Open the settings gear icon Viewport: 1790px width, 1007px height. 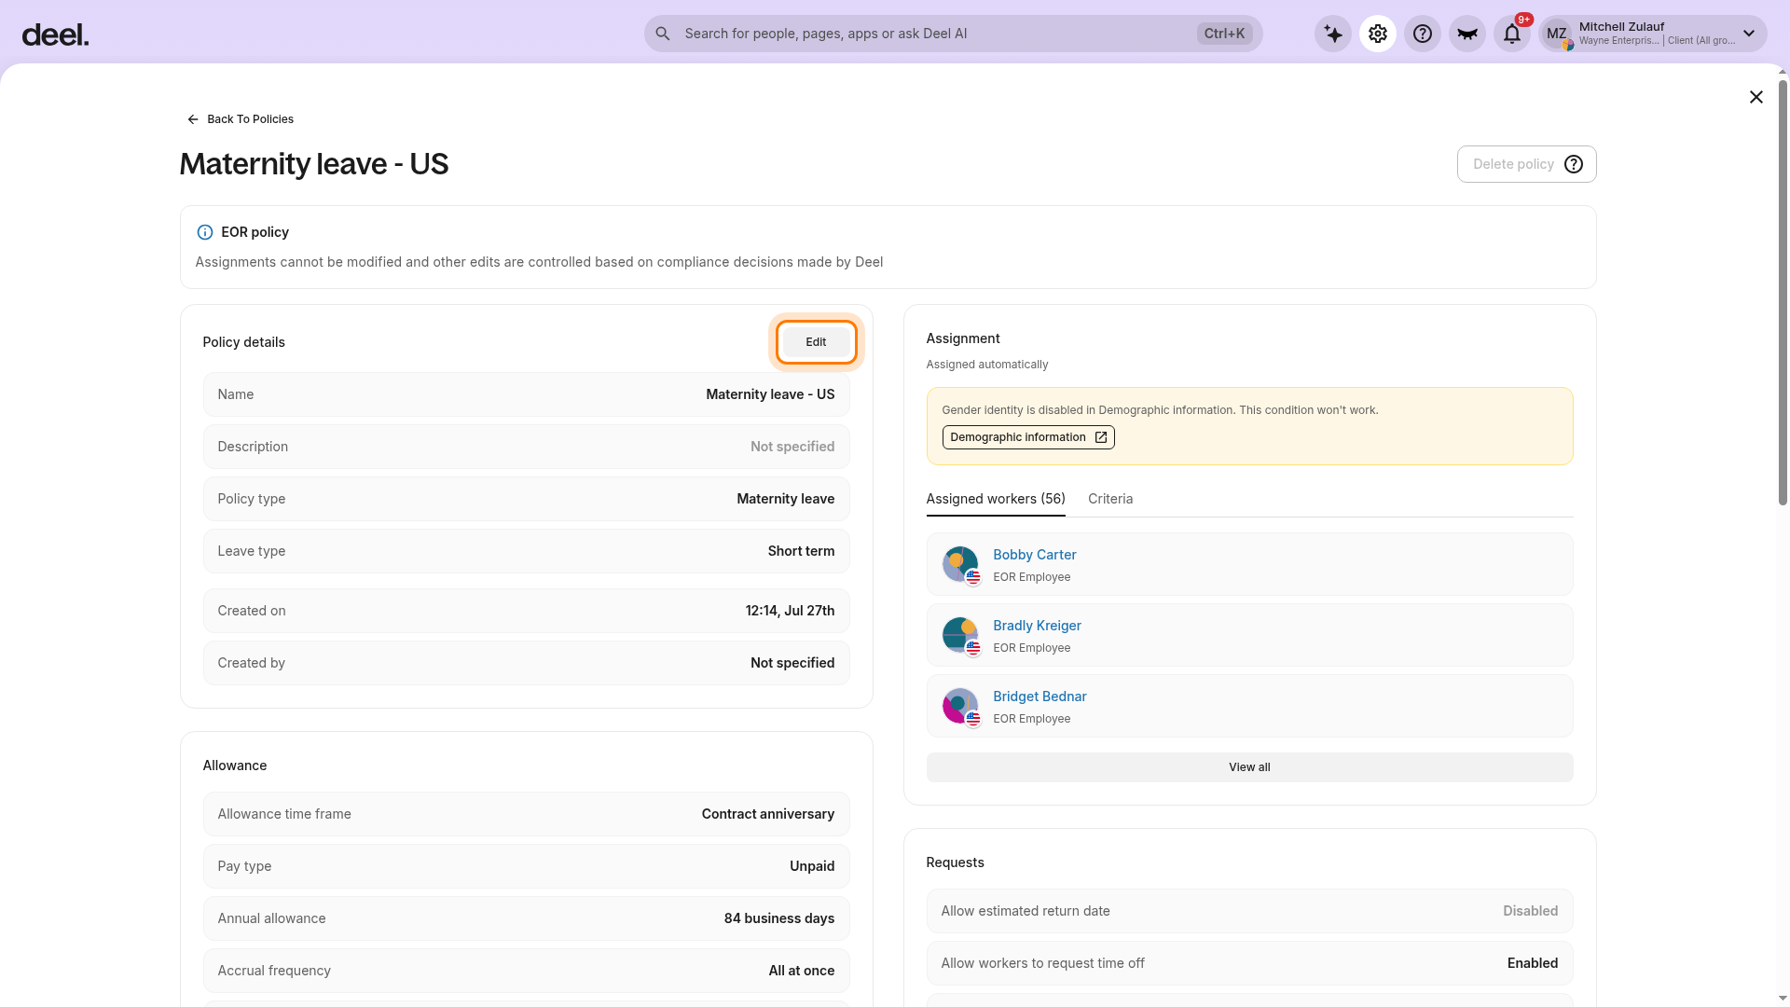coord(1378,34)
